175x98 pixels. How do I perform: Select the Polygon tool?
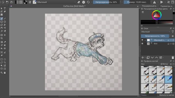point(2,25)
